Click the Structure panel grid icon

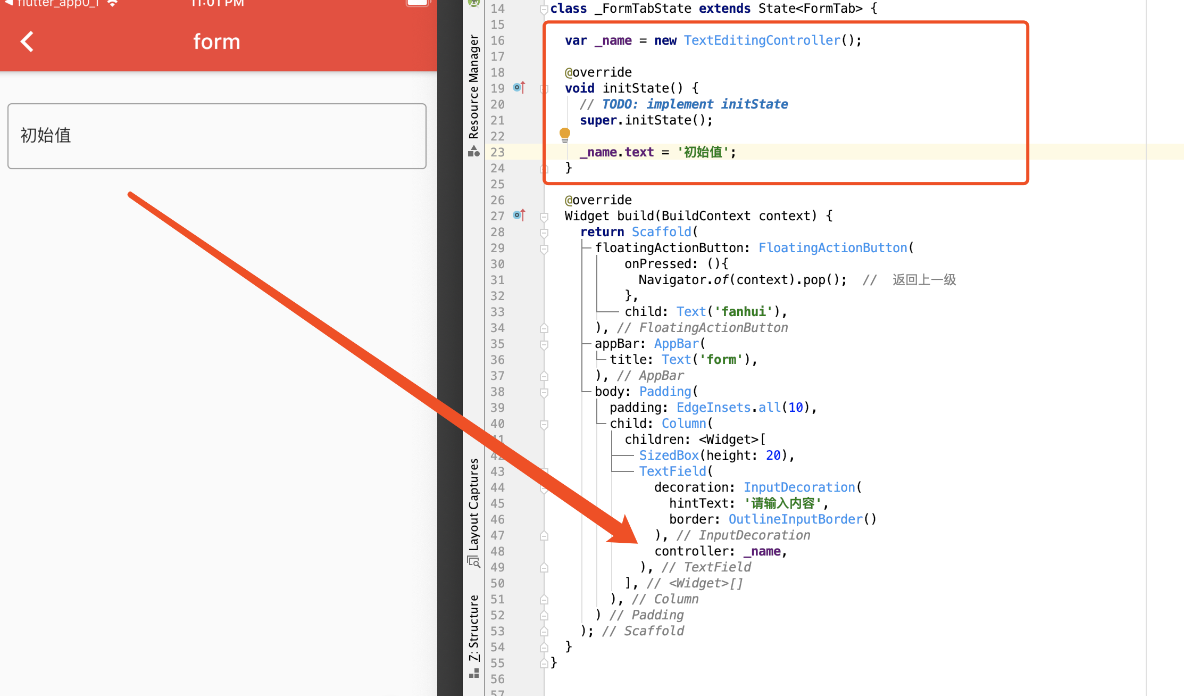coord(473,674)
